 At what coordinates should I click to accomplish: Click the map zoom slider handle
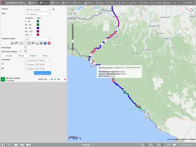click(x=73, y=41)
